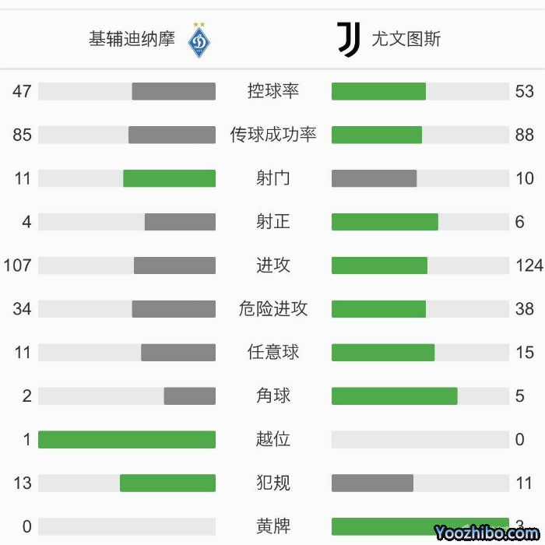Viewport: 545px width, 545px height.
Task: Select the 越位 stat label
Action: point(273,440)
